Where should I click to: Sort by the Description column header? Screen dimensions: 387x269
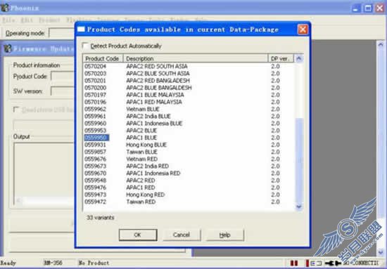coord(195,58)
